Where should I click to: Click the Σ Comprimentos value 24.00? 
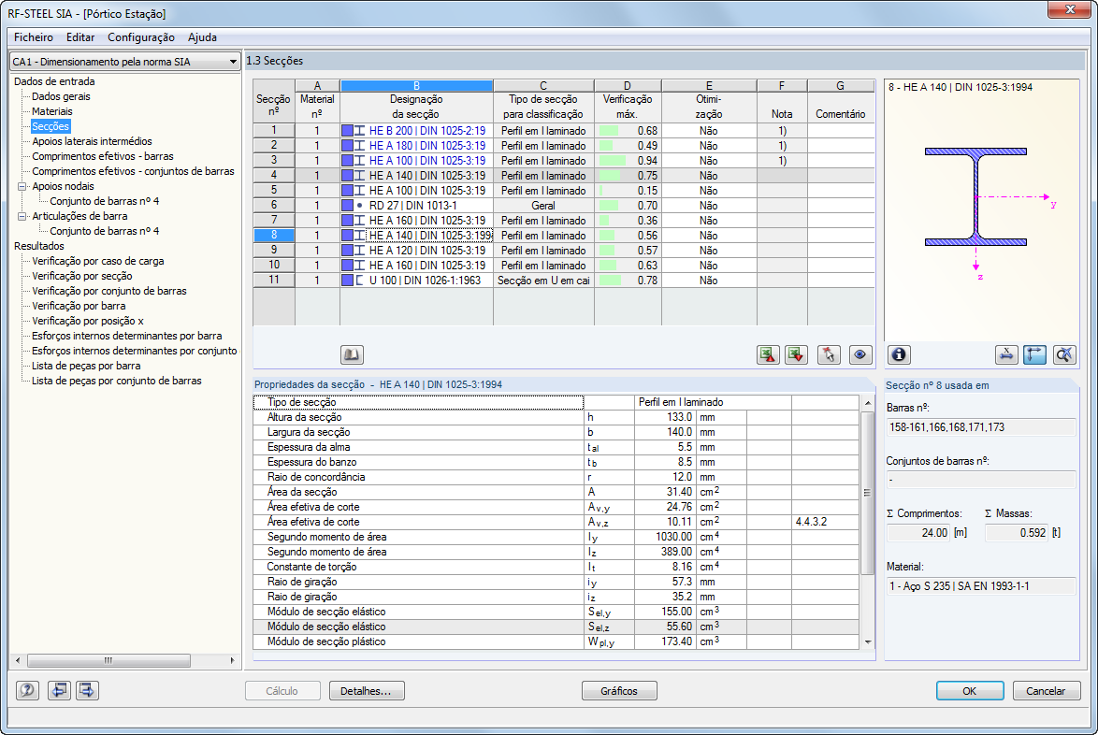[918, 533]
